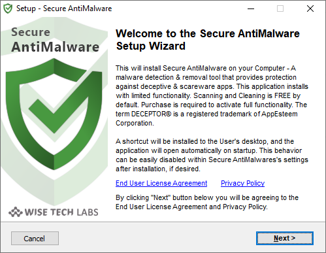
Task: Click the WISE TECH LABS brand text
Action: 61,212
